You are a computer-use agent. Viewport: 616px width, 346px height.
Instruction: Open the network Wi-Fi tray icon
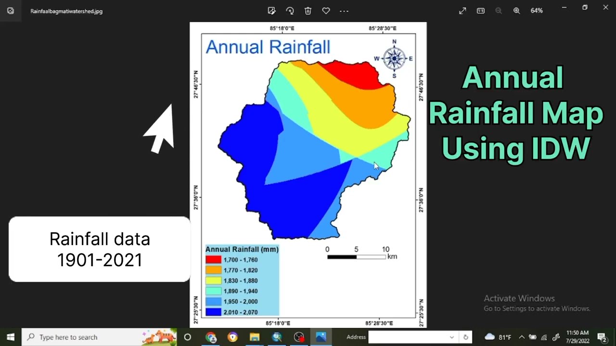pos(544,337)
